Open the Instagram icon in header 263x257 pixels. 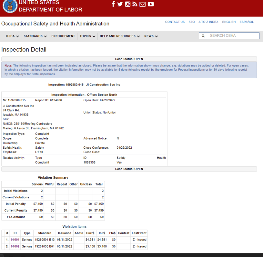click(x=128, y=4)
